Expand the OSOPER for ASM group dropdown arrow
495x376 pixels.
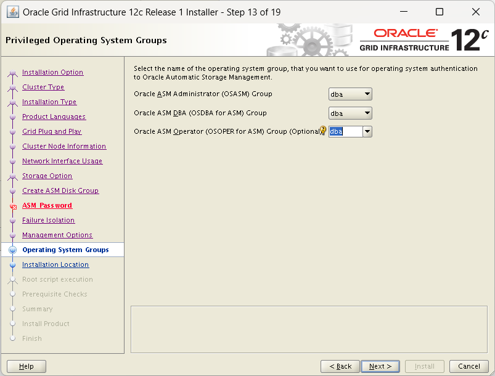[x=367, y=131]
